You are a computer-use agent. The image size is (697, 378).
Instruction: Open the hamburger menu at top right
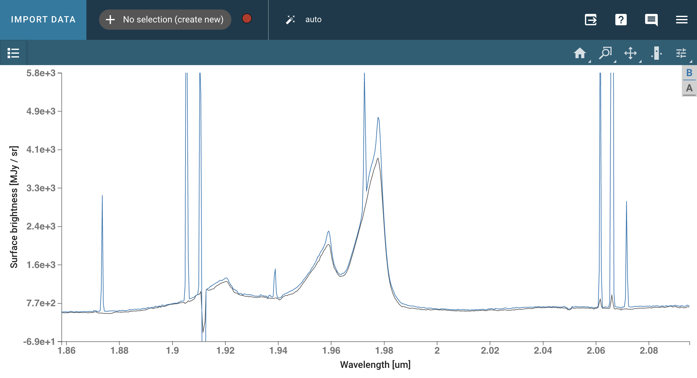681,20
